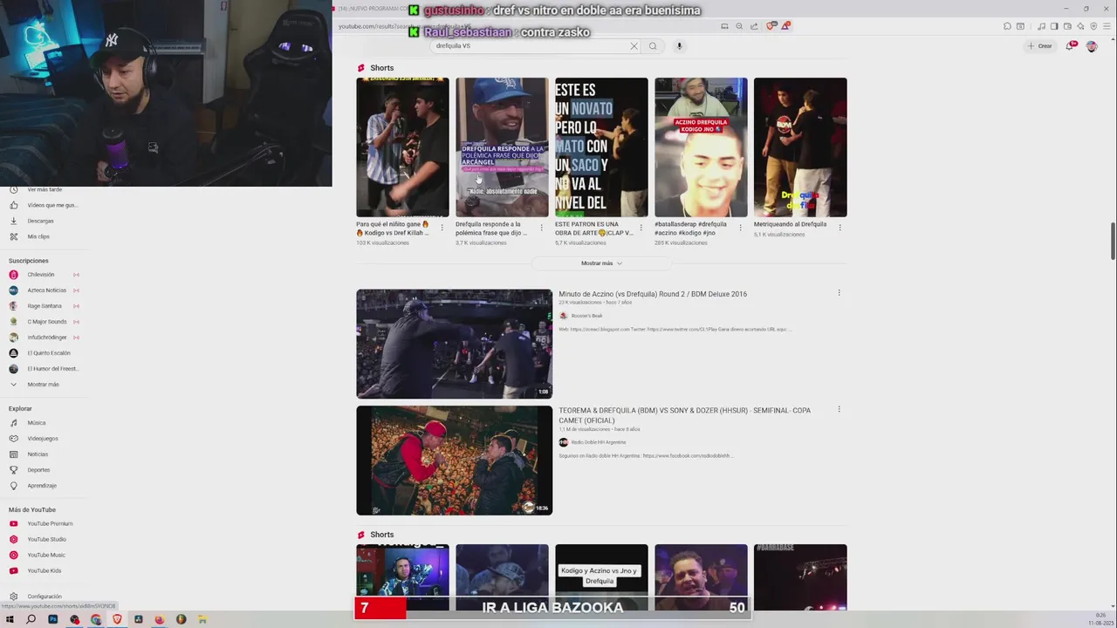Open options for ESTE PATRON short
1117x628 pixels.
[x=641, y=228]
